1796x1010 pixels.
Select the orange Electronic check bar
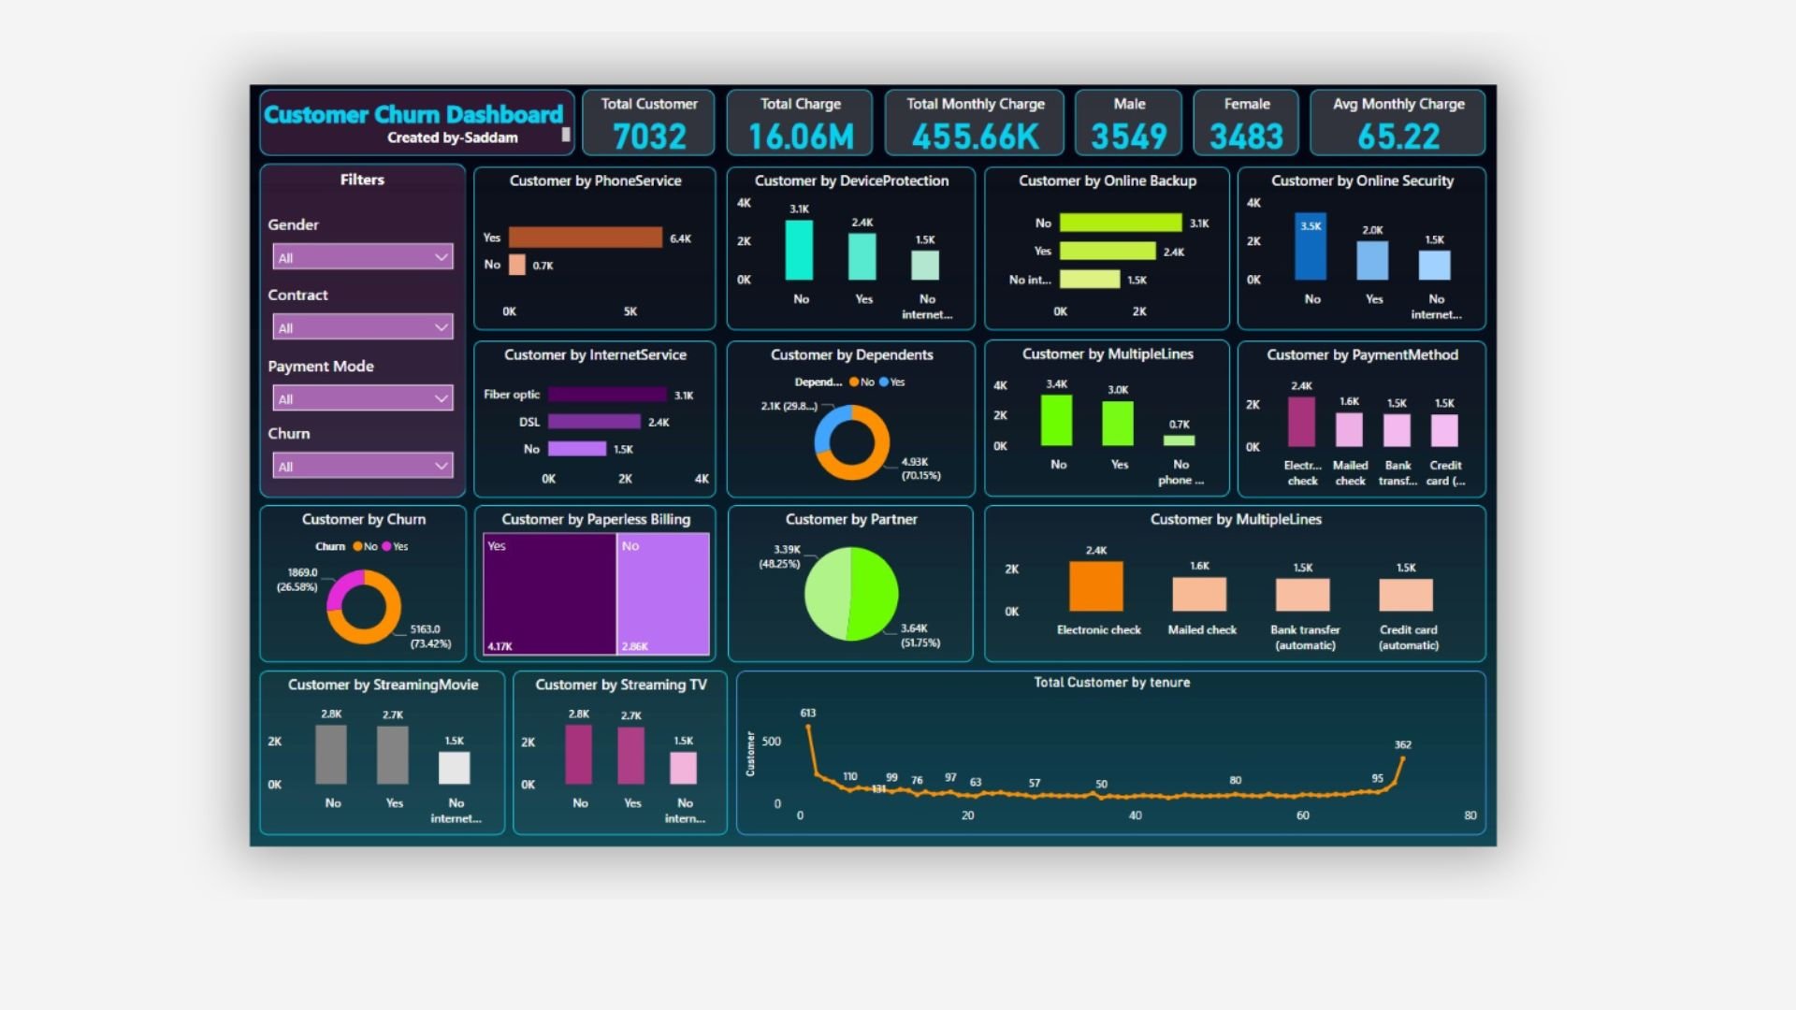(1095, 586)
